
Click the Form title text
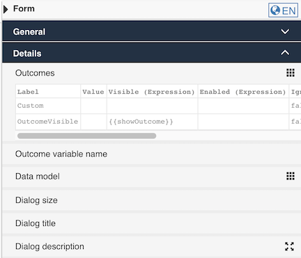pos(24,9)
